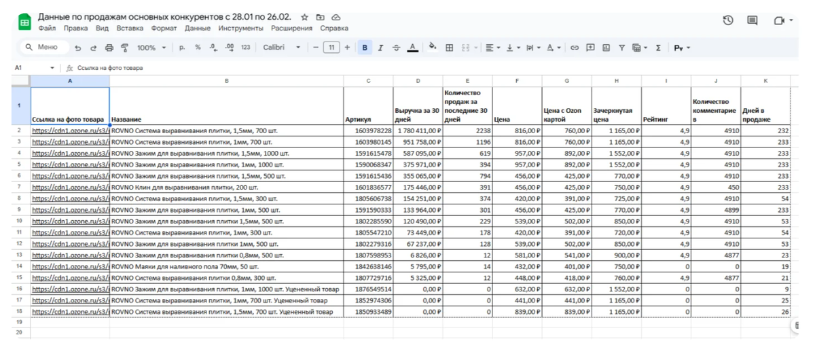Viewport: 815px width, 356px height.
Task: Open the Правка menu
Action: point(76,29)
